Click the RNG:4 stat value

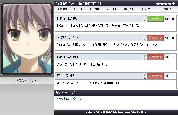click(x=166, y=9)
